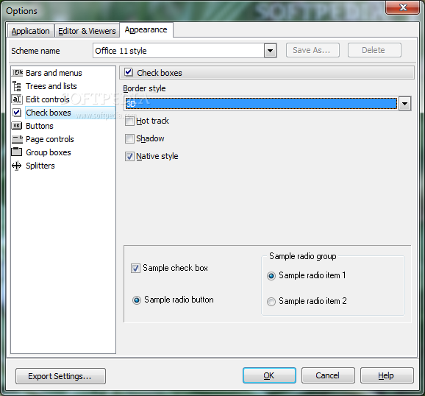Viewport: 425px width, 396px height.
Task: Click the Cancel button
Action: click(328, 375)
